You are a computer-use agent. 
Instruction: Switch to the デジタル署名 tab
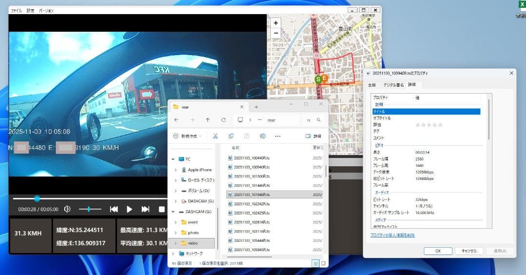[393, 85]
